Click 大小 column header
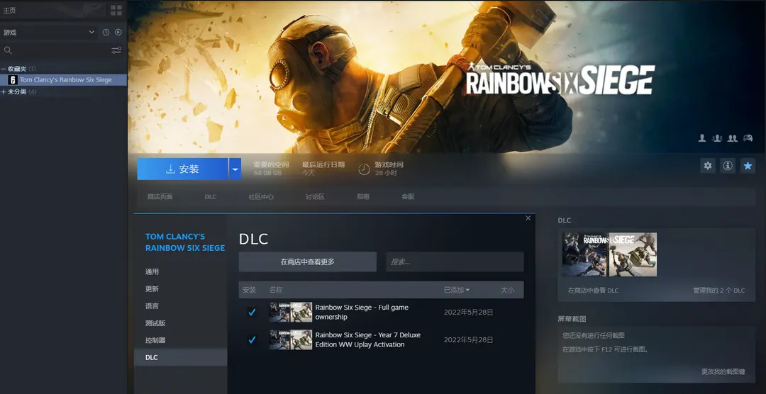Screen dimensions: 766x394 507,290
